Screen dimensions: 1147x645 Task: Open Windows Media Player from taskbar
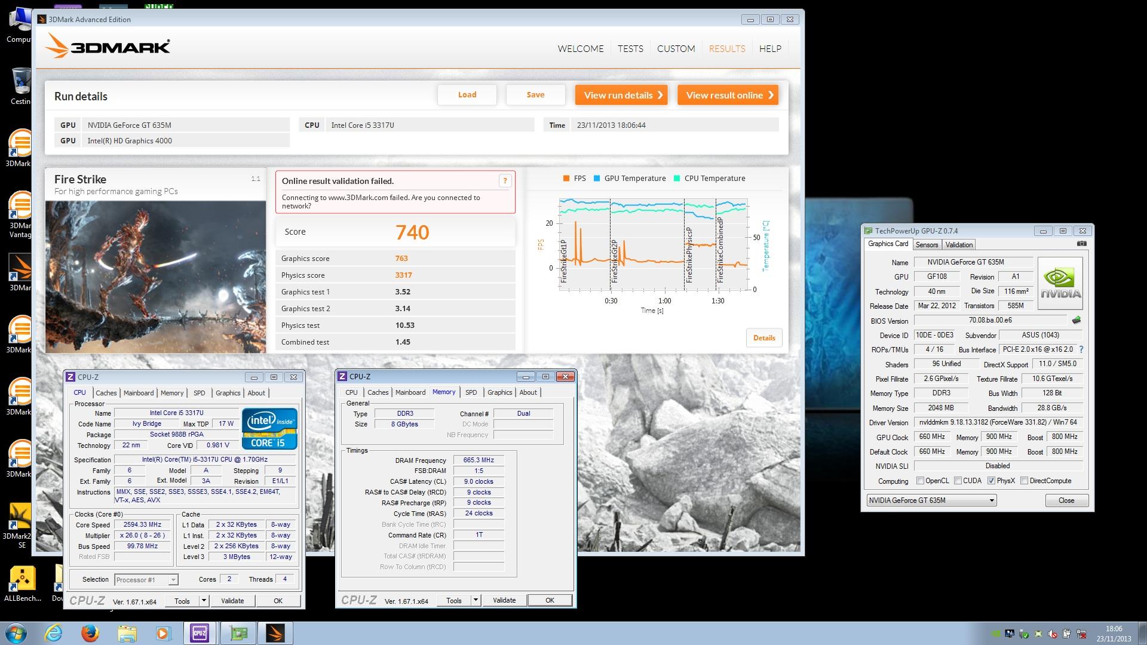[x=162, y=633]
